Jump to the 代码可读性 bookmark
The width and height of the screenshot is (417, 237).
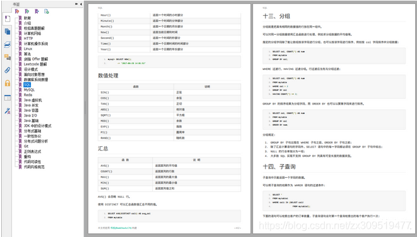(32, 161)
